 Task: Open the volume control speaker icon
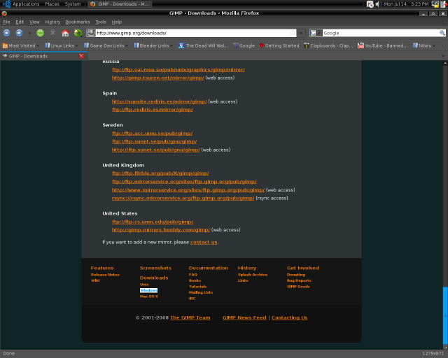pyautogui.click(x=378, y=4)
